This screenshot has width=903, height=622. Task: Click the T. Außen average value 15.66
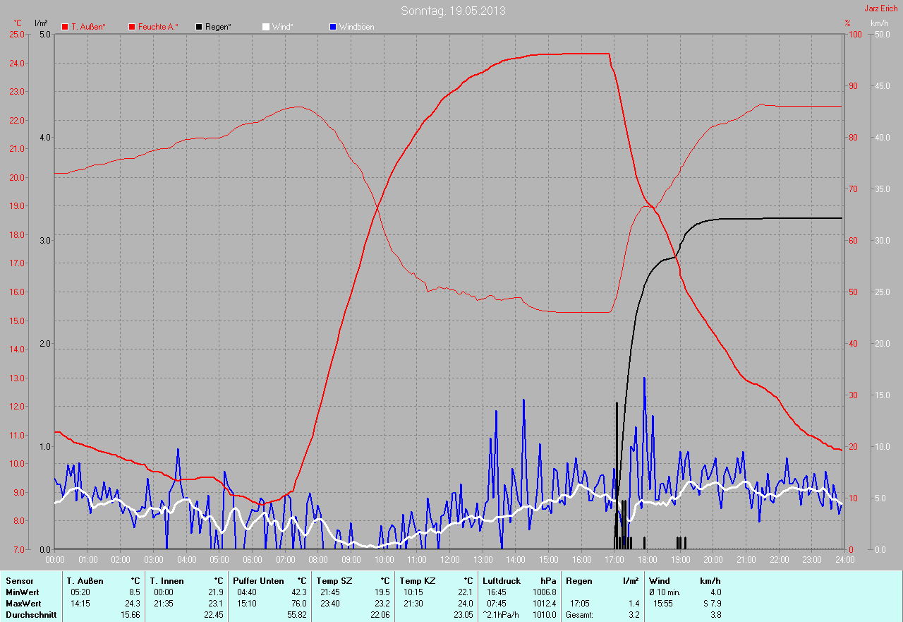point(130,615)
